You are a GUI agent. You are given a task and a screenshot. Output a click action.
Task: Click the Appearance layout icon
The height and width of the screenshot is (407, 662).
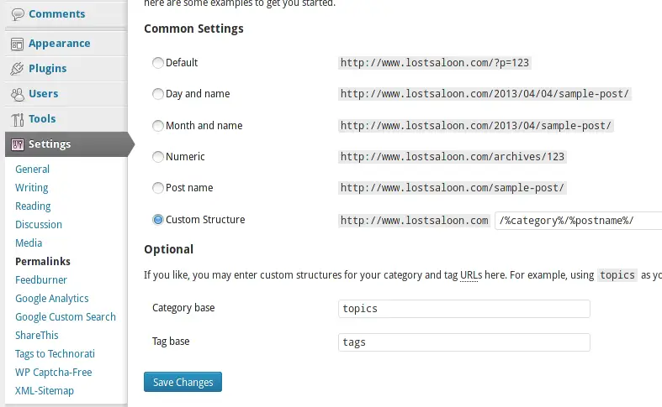tap(18, 44)
